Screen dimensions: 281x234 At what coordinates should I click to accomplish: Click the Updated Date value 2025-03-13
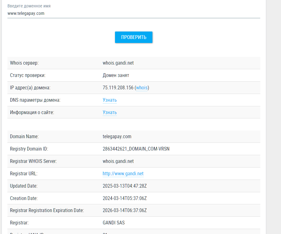click(x=124, y=186)
